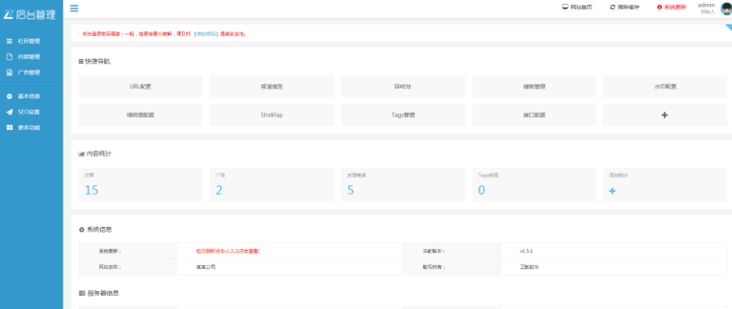Click the website name value 某某公司
732x309 pixels.
click(x=206, y=268)
